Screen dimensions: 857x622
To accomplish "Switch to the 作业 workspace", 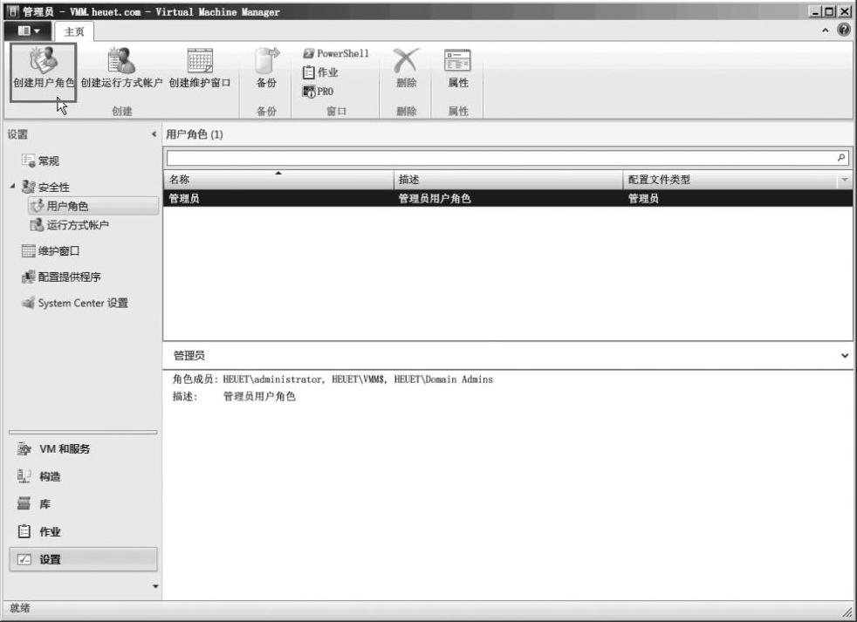I will [x=83, y=532].
